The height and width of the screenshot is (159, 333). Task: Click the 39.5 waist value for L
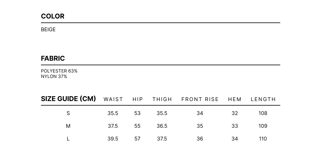click(x=113, y=139)
